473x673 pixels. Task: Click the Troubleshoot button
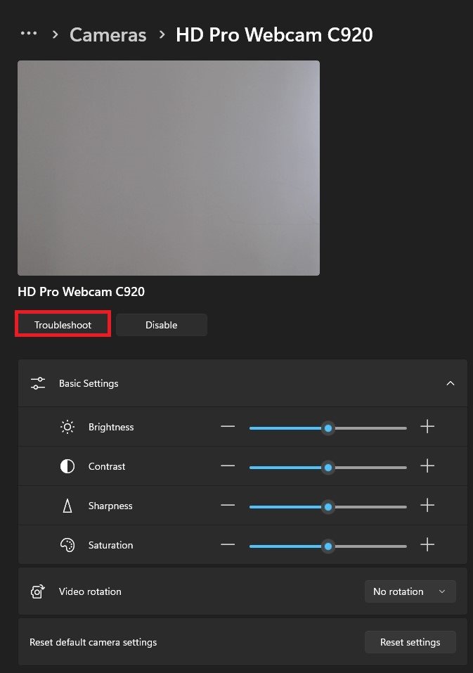(63, 325)
